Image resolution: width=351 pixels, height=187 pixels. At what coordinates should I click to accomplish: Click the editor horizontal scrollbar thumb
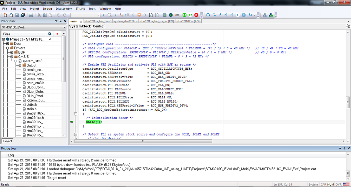point(143,141)
